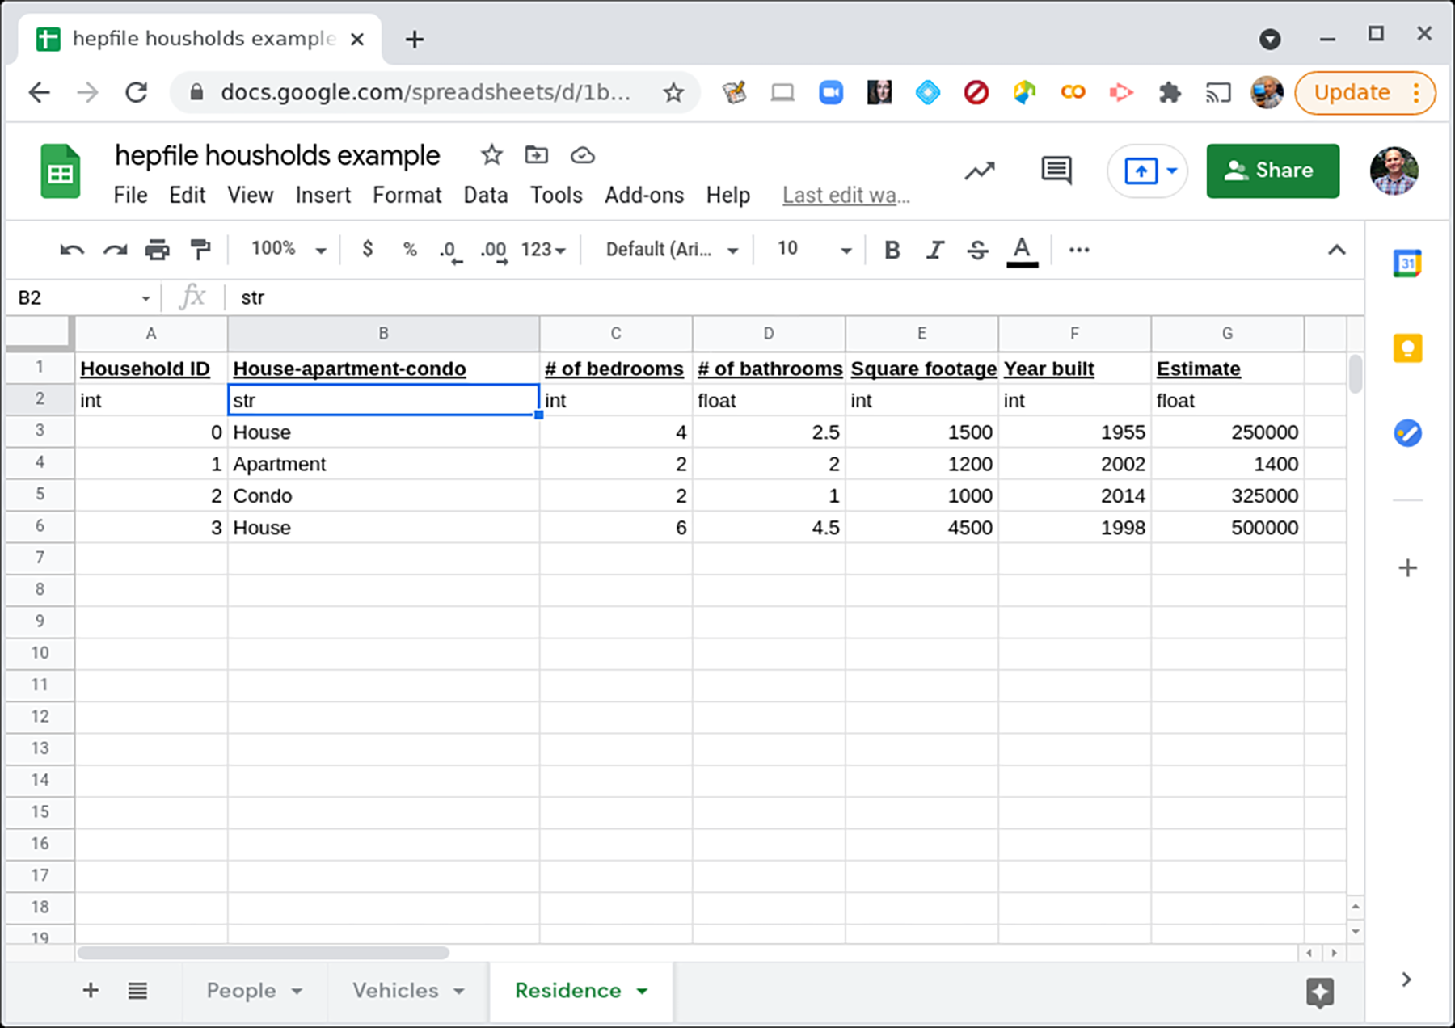Format as percent icon
Screen dimensions: 1455x1028
410,249
